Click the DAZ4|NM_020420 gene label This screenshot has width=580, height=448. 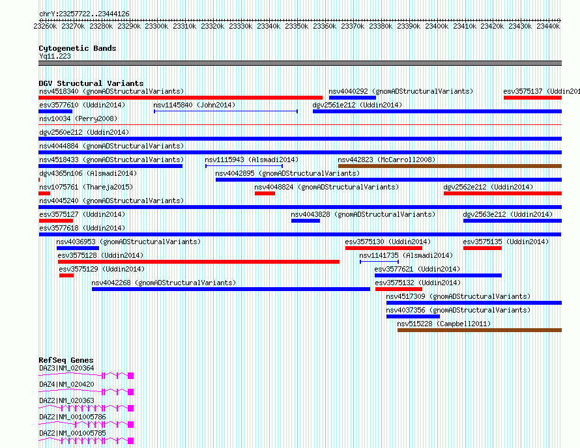66,384
